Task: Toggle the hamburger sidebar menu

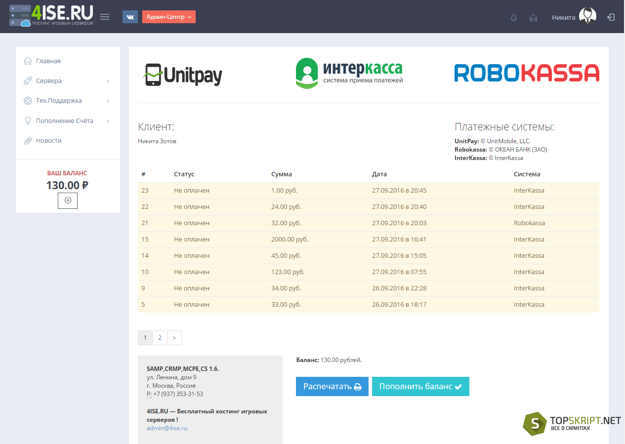Action: pyautogui.click(x=105, y=17)
